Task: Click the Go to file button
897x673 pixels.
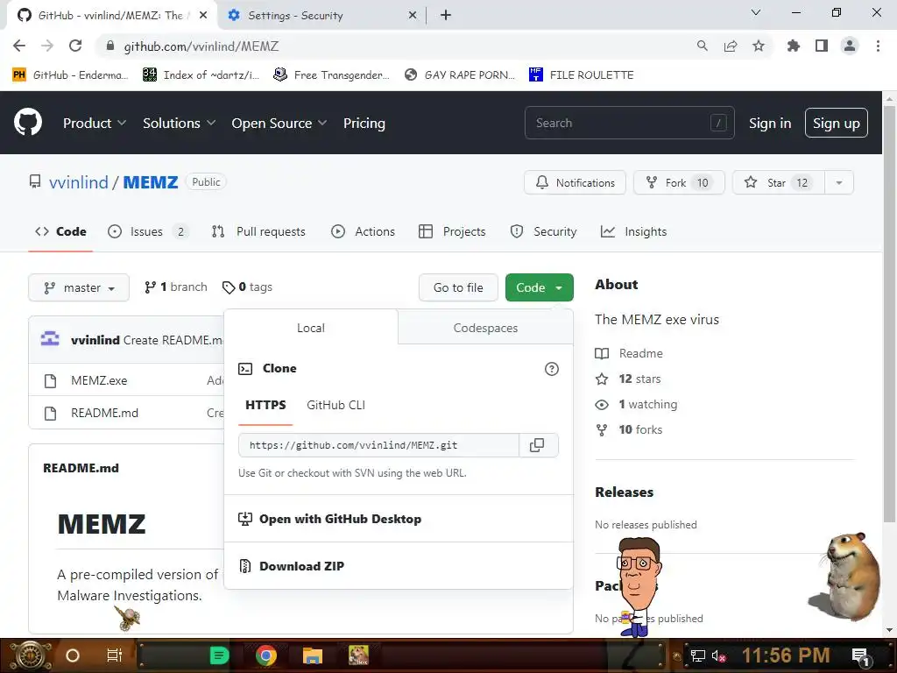Action: [x=458, y=287]
